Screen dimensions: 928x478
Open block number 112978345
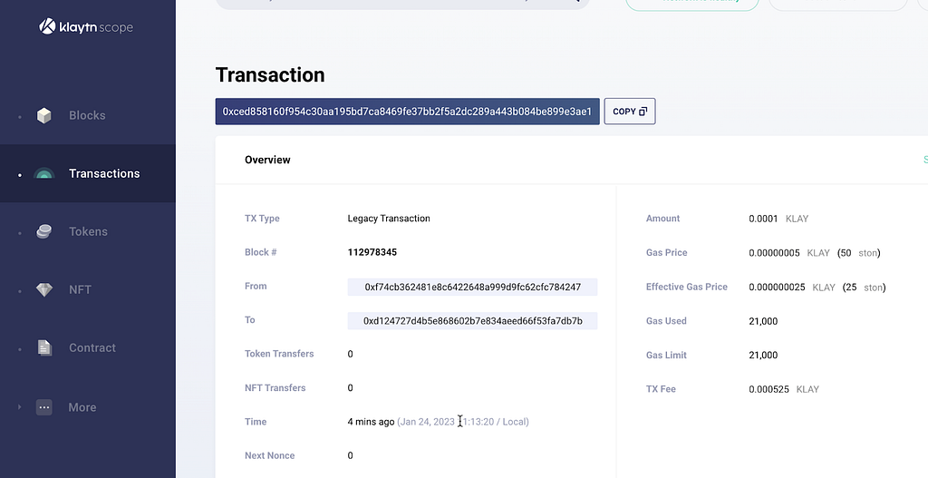tap(372, 252)
